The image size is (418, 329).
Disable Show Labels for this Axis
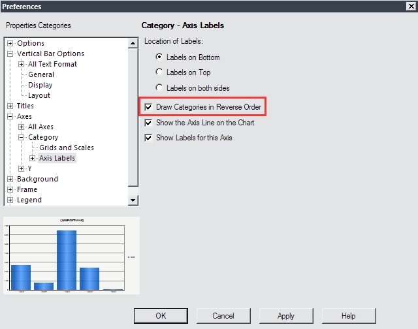pos(149,138)
